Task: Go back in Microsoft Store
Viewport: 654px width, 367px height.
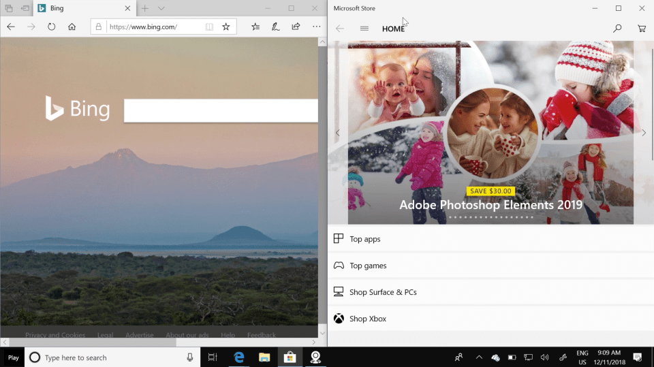Action: click(x=340, y=29)
